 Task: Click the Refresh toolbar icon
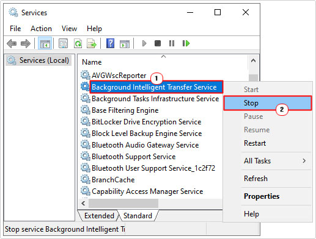[x=78, y=43]
